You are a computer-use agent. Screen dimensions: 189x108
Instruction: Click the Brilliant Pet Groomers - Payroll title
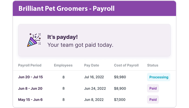coord(66,8)
